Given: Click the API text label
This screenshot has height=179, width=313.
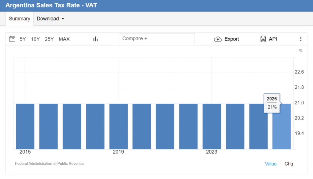Looking at the screenshot, I should click(273, 39).
